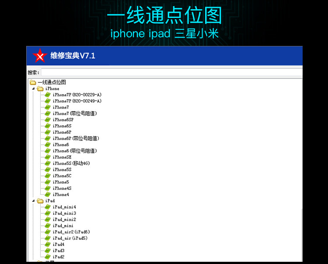Select the iPad folder label
Screen dimensions: 328x264
(x=50, y=201)
